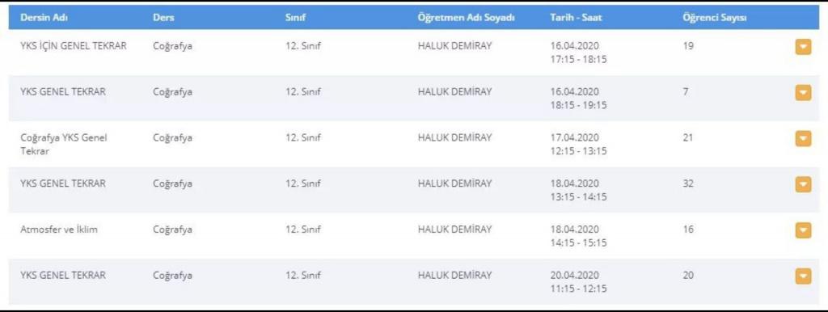Open dropdown for 18.04.2020 13:15 lesson
The width and height of the screenshot is (828, 312).
click(803, 185)
